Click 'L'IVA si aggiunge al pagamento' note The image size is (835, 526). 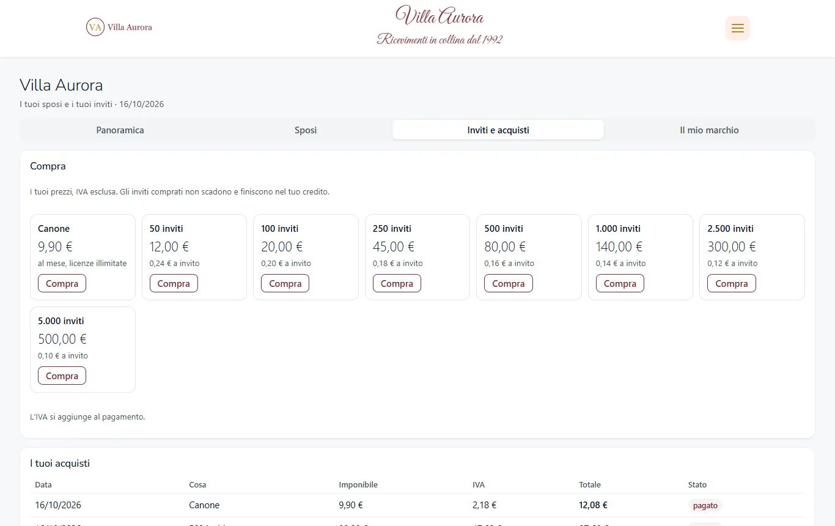87,417
